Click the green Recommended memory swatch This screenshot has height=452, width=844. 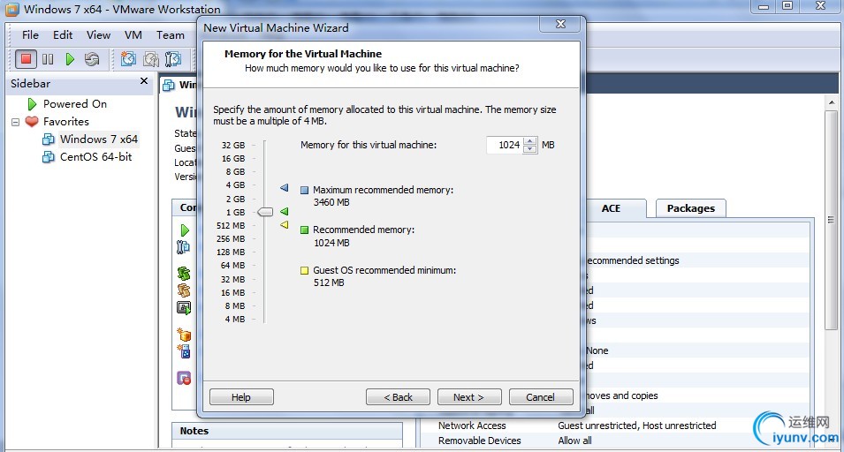[305, 230]
